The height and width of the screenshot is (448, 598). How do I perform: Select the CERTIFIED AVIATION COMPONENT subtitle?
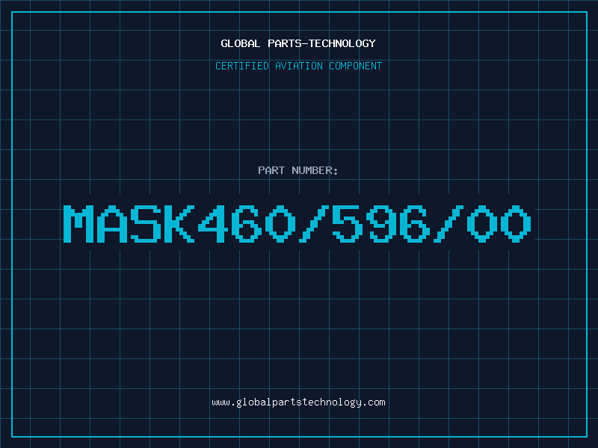coord(298,66)
